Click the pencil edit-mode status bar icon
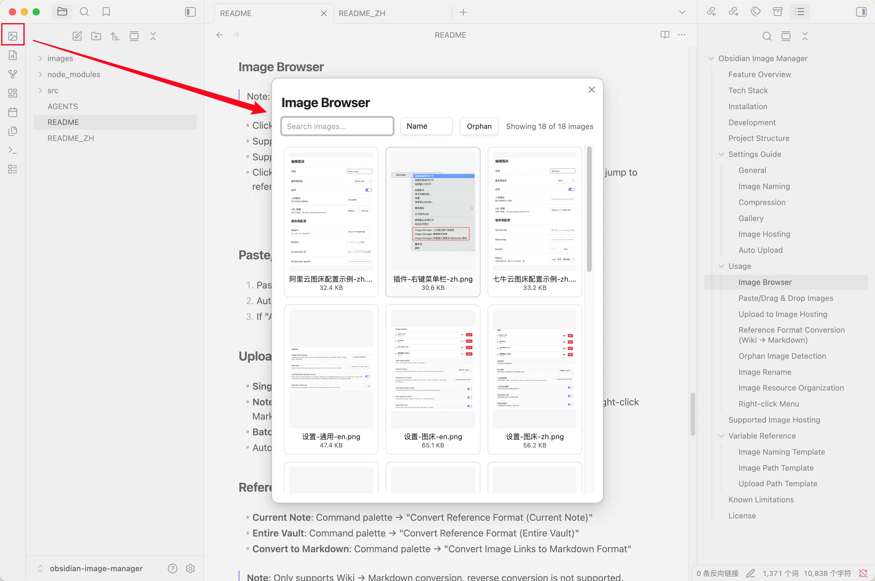Viewport: 875px width, 581px height. [x=751, y=573]
